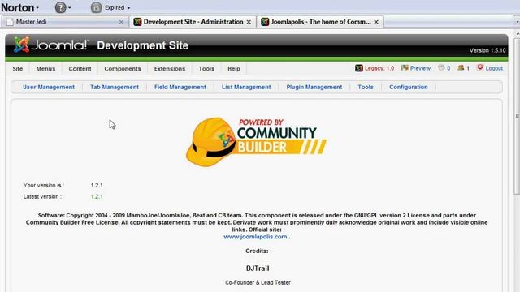
Task: Open the Preview link
Action: (420, 68)
